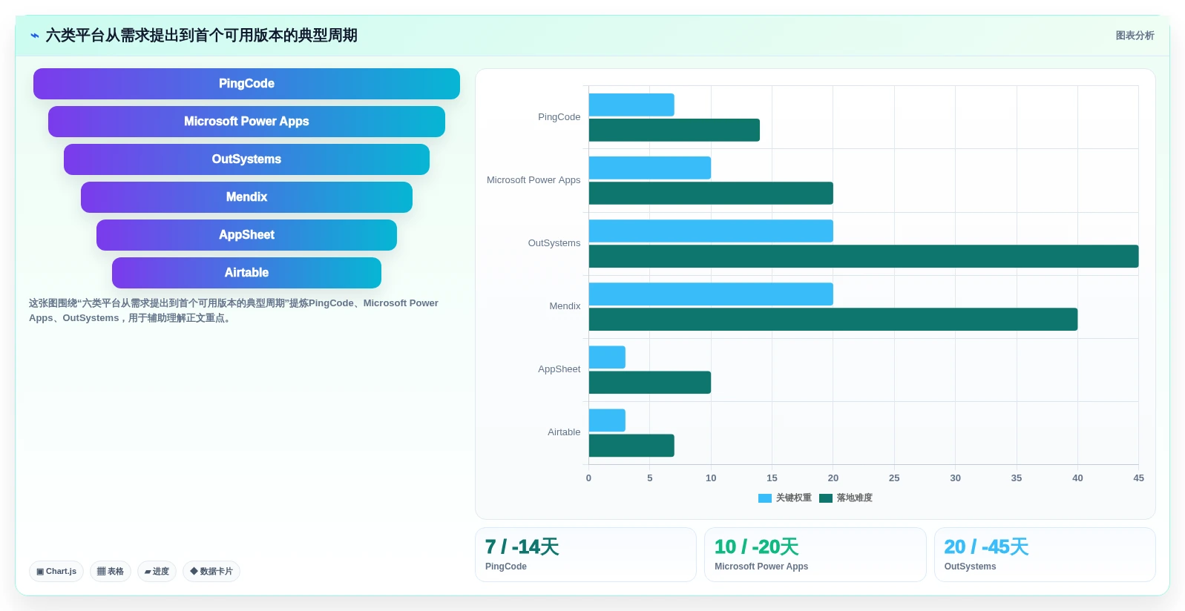Click the 表格 tag
The image size is (1185, 611).
[111, 572]
